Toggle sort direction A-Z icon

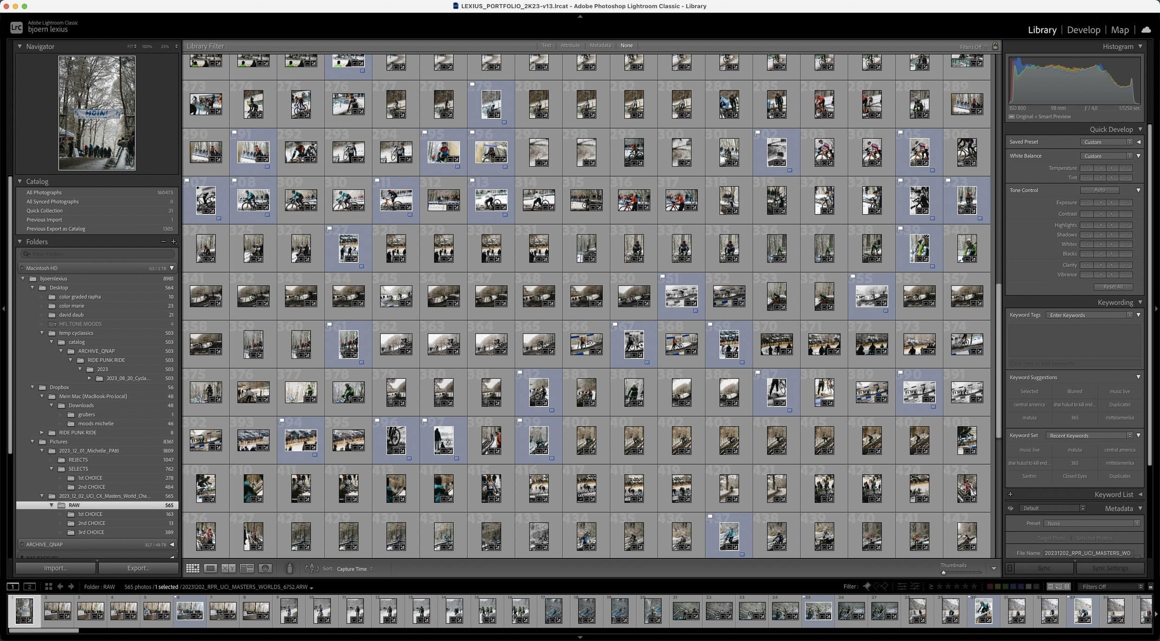312,568
